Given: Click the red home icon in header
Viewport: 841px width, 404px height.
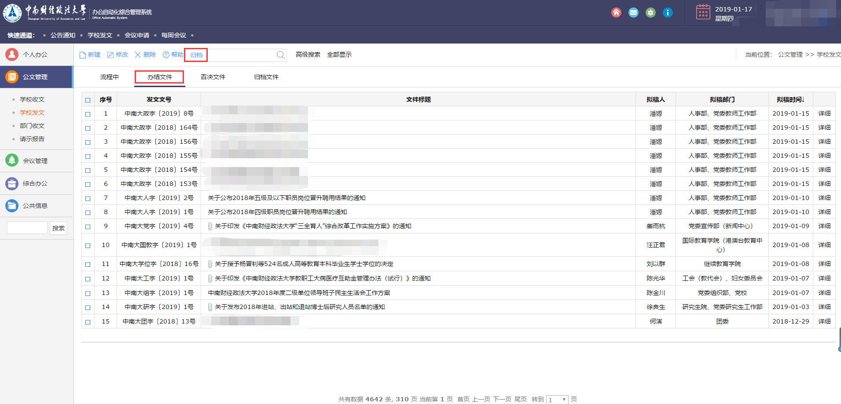Looking at the screenshot, I should click(x=616, y=13).
